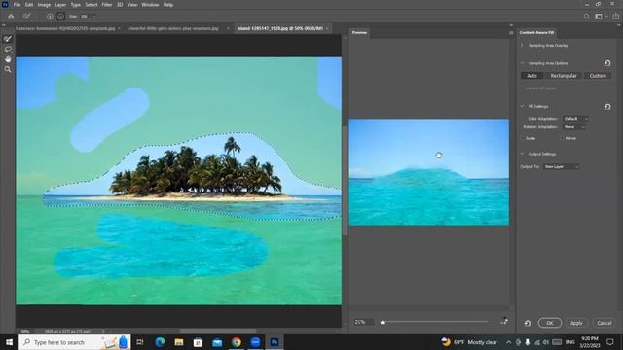The width and height of the screenshot is (623, 350).
Task: Open the Color Adaptation dropdown
Action: tap(575, 119)
